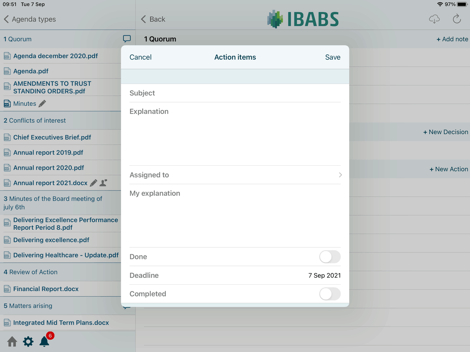Open Integrated Mid Term Plans.docx
Viewport: 470px width, 352px height.
[61, 322]
